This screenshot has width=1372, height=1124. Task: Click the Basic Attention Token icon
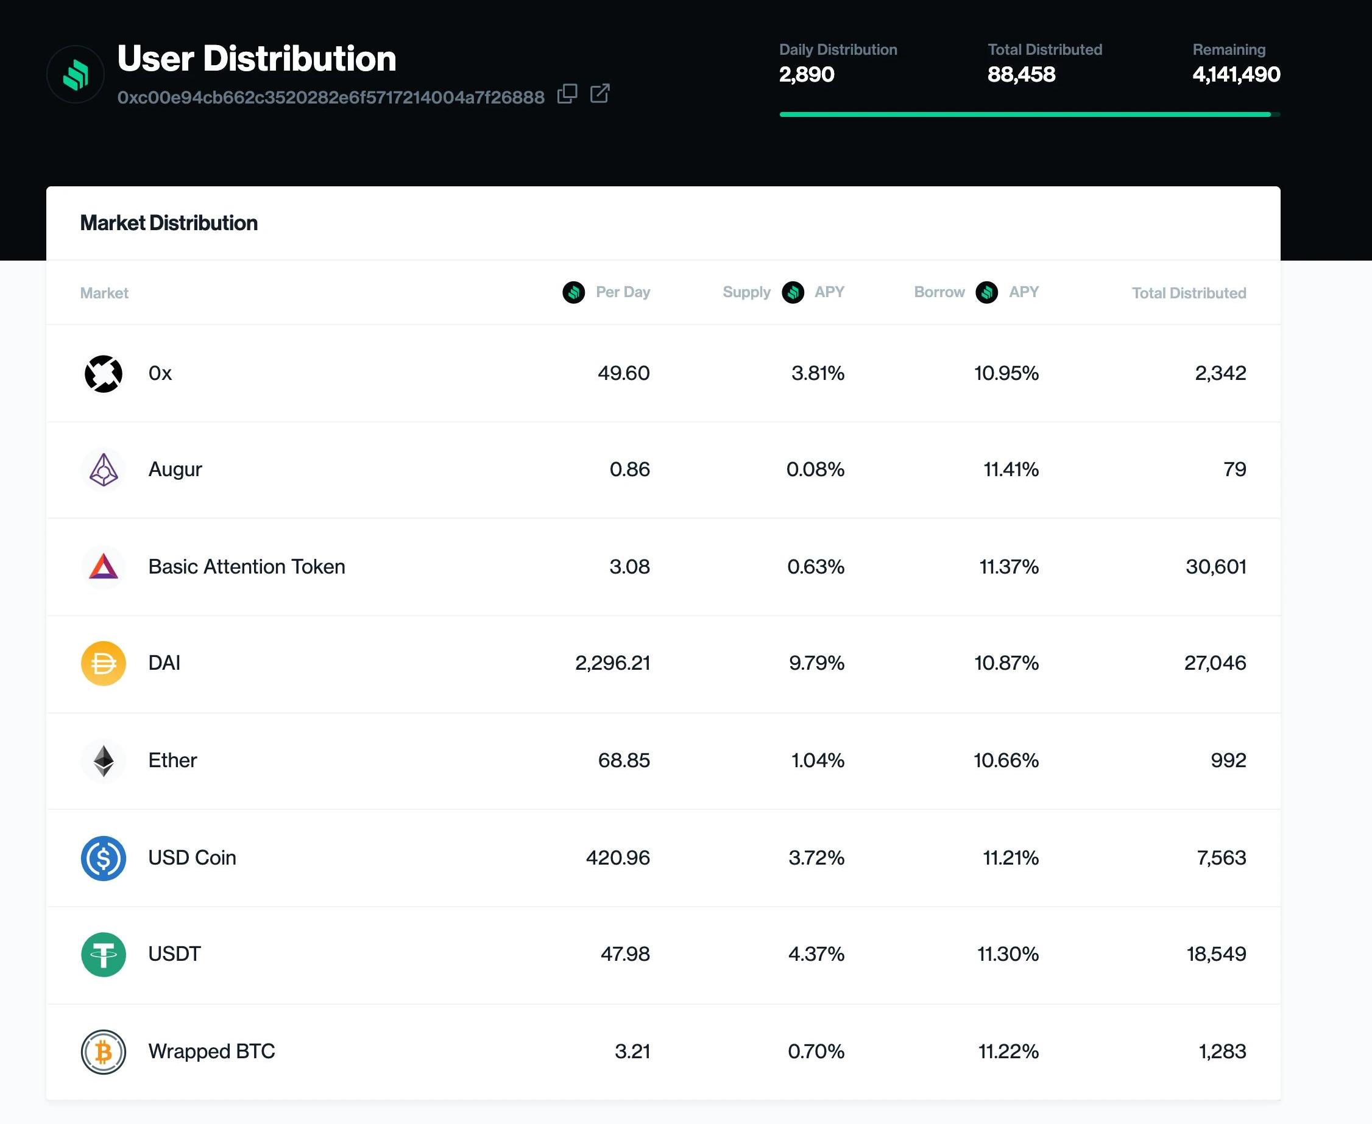coord(104,566)
